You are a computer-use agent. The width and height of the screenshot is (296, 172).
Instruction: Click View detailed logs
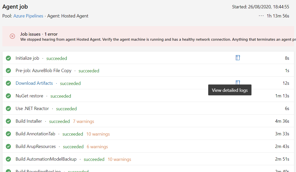229,90
